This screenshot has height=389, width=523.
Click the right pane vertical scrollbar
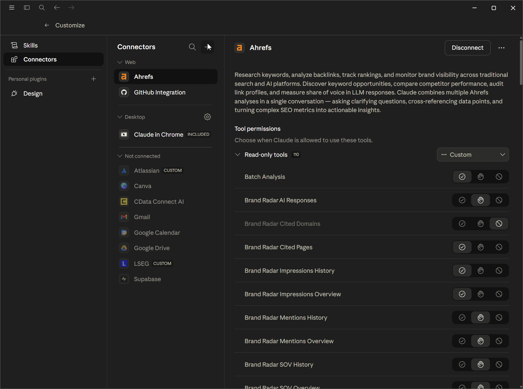click(x=521, y=63)
